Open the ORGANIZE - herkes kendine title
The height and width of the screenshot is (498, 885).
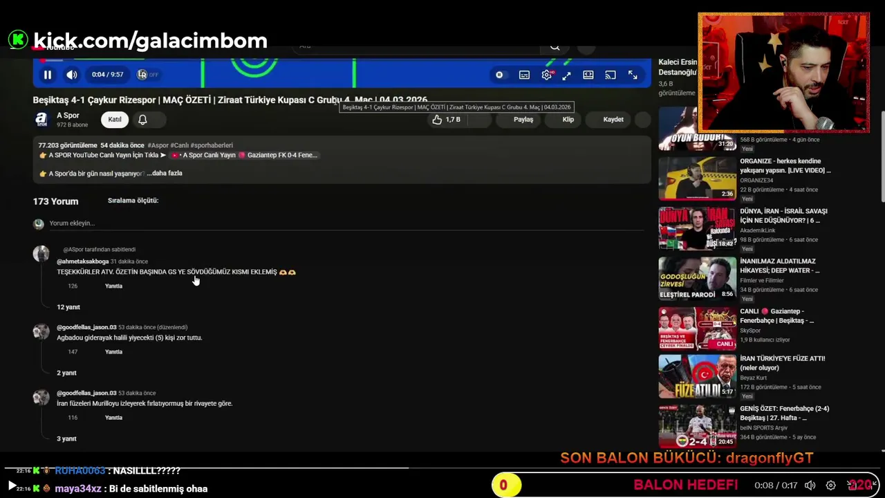tap(785, 165)
